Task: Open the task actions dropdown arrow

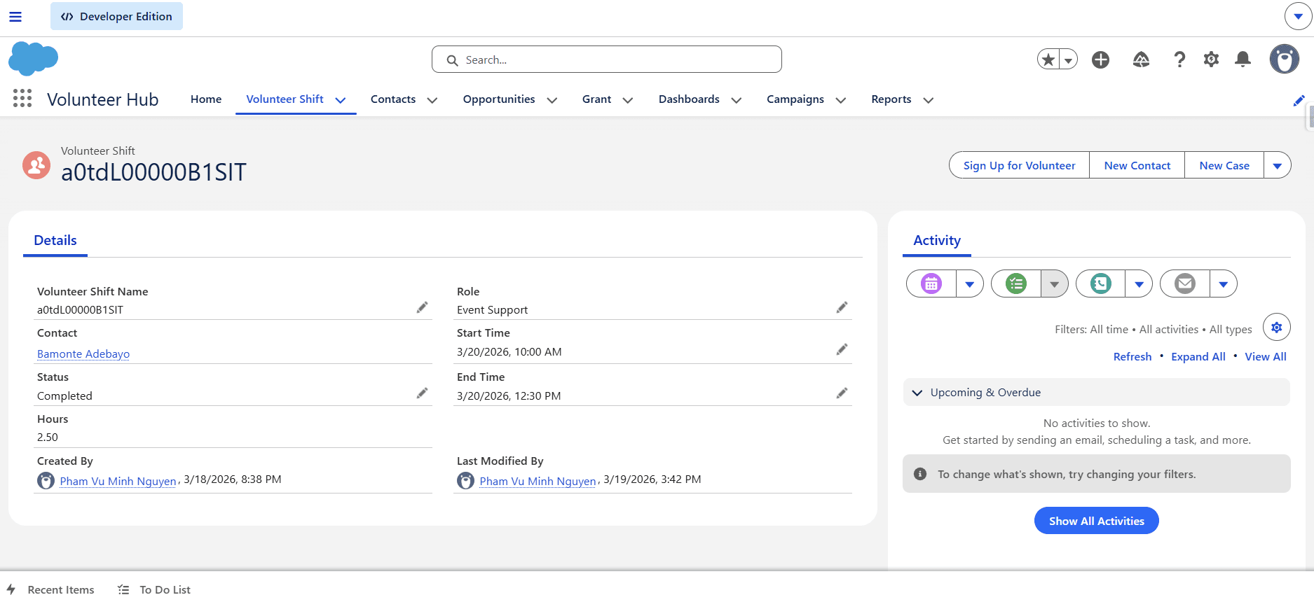Action: tap(1055, 283)
